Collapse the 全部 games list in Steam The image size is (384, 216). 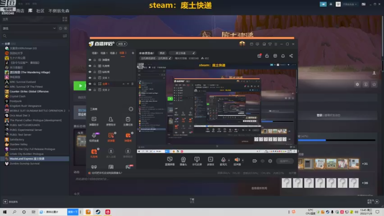click(3, 44)
